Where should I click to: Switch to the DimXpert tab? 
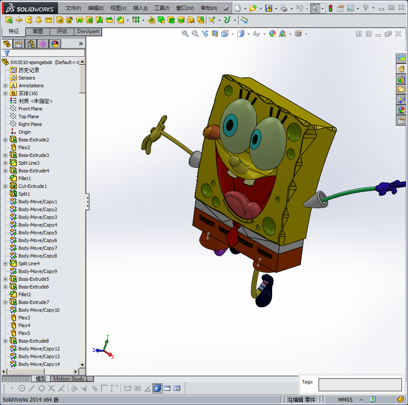[88, 31]
